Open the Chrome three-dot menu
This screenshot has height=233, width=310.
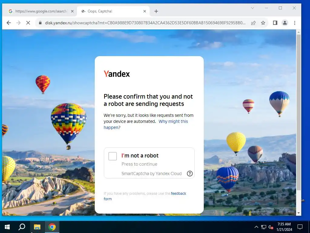[x=295, y=23]
